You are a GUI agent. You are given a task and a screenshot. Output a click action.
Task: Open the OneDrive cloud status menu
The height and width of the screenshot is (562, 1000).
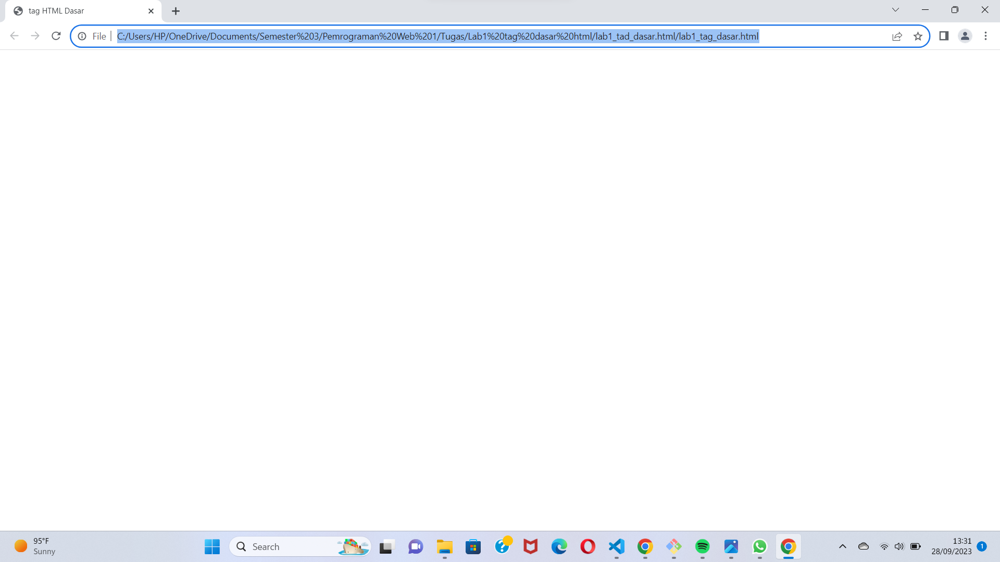(864, 546)
